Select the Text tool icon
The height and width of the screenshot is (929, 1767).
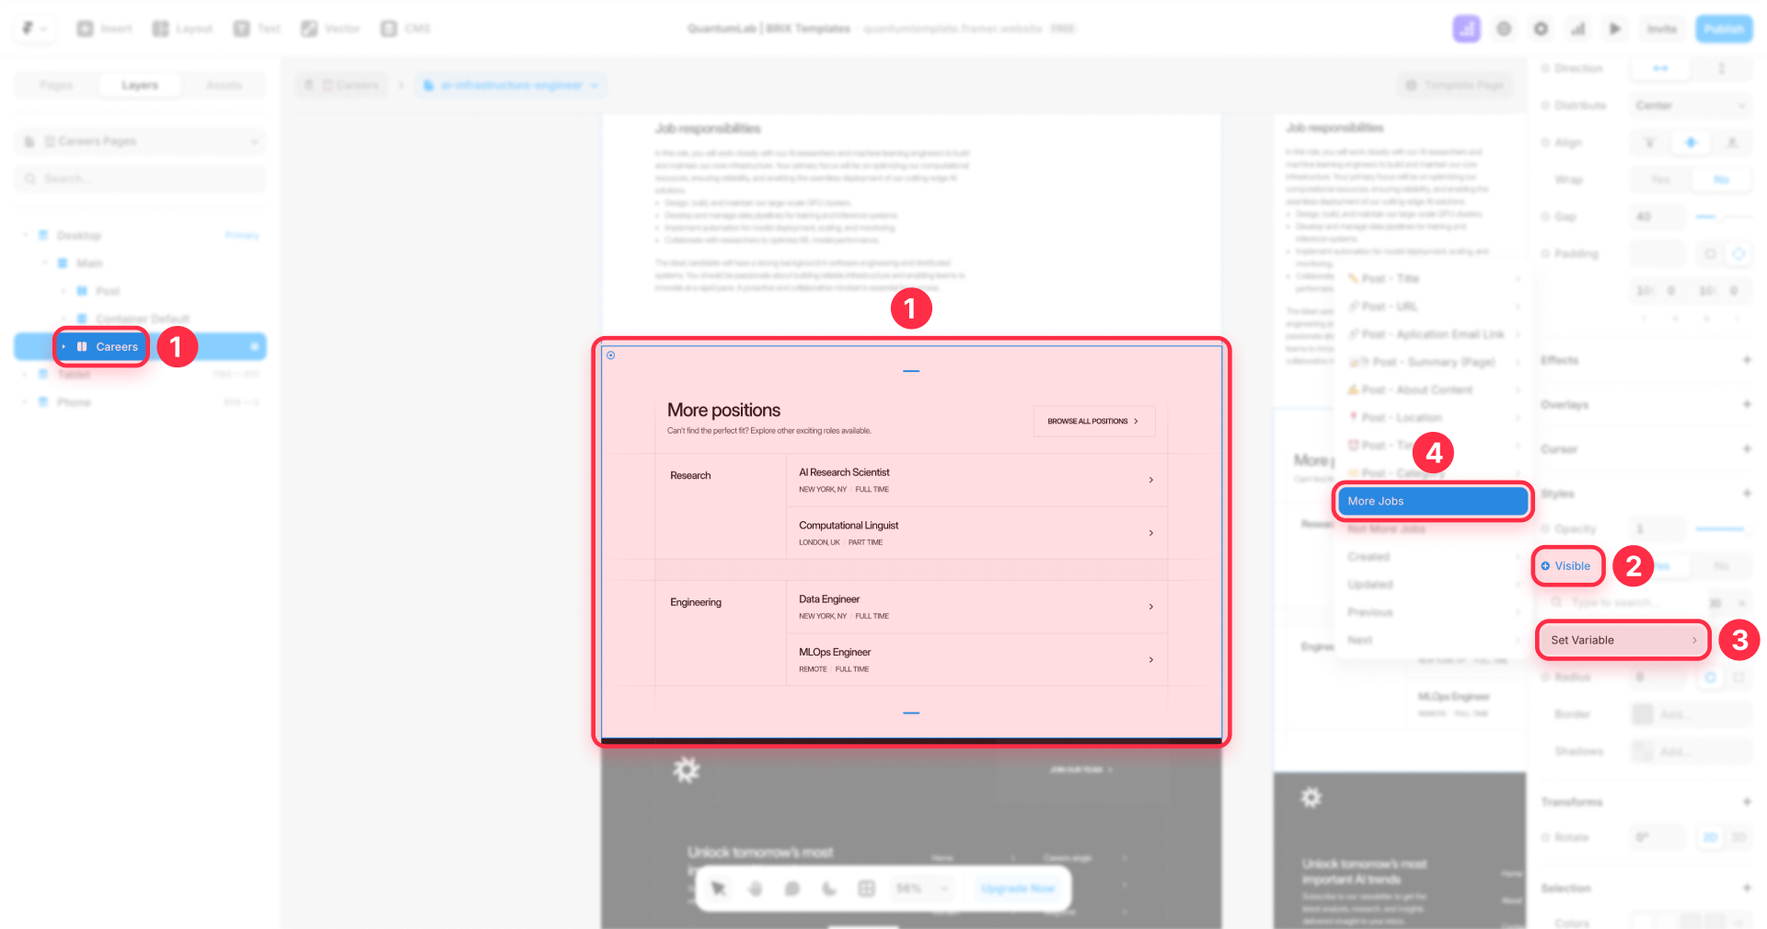click(x=240, y=28)
